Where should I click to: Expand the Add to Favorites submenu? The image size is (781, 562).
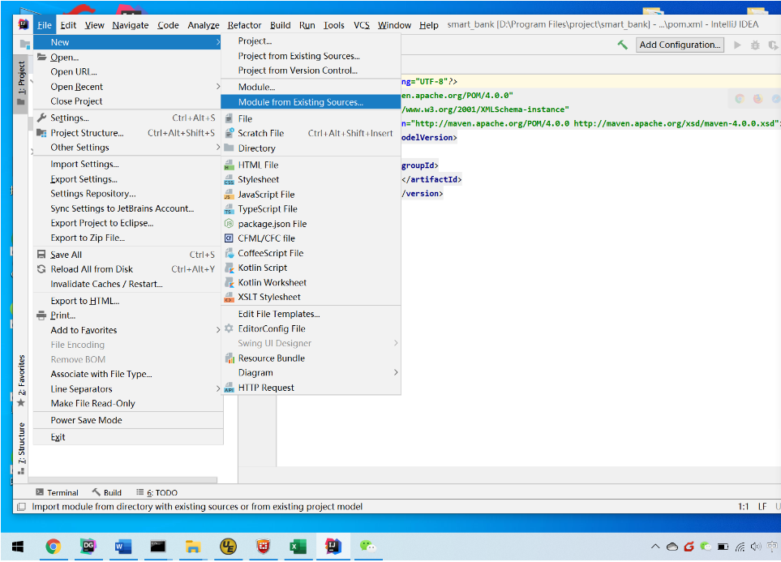128,330
